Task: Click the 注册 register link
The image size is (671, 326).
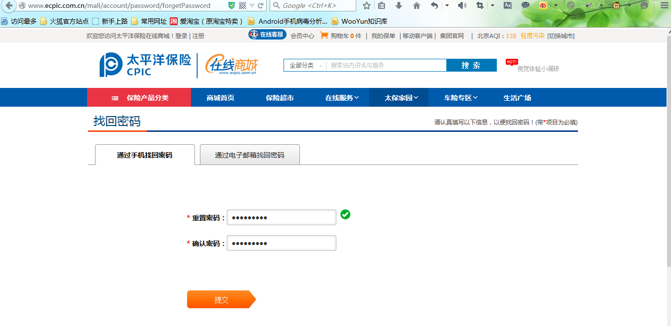Action: [198, 36]
